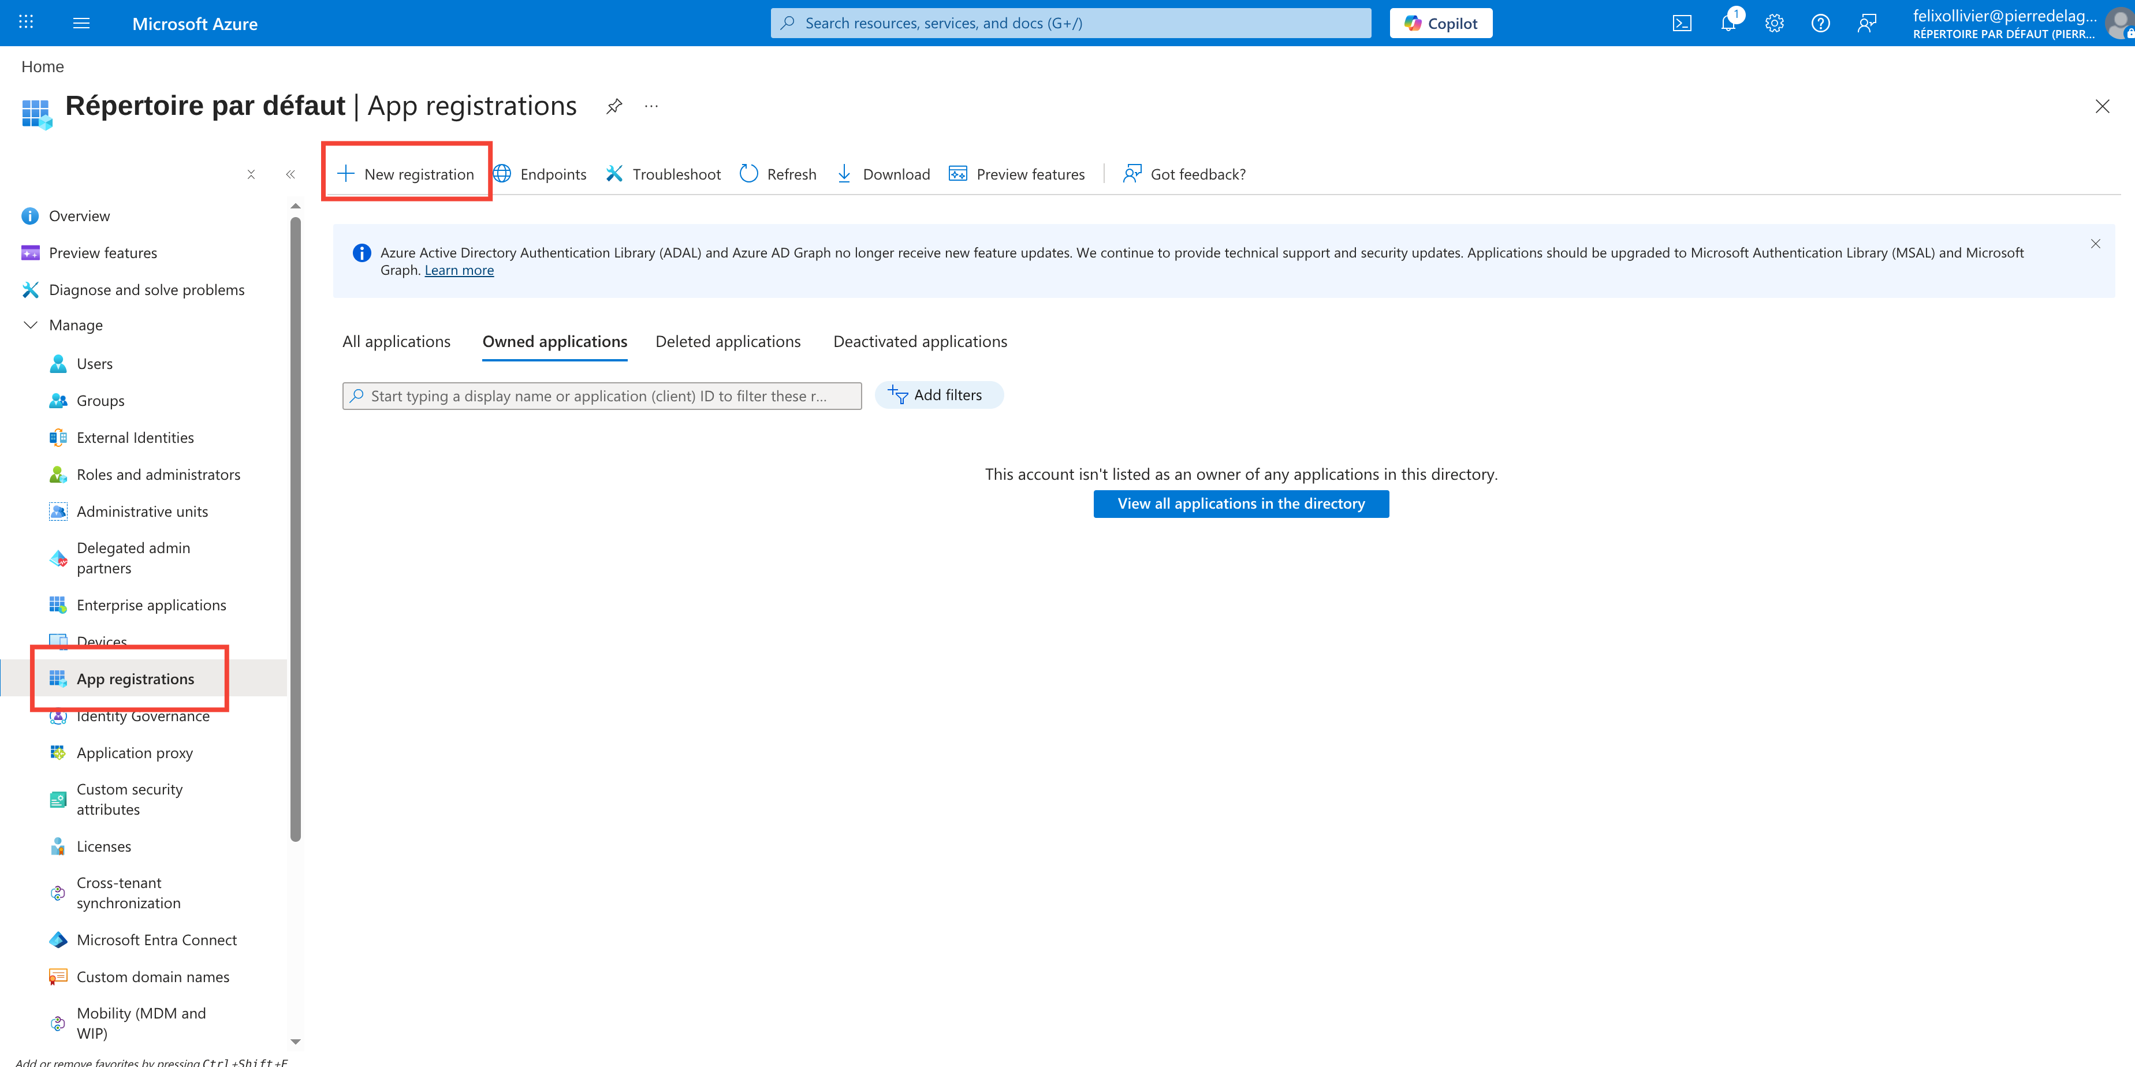Refresh the app registrations list
The image size is (2135, 1067).
coord(778,174)
